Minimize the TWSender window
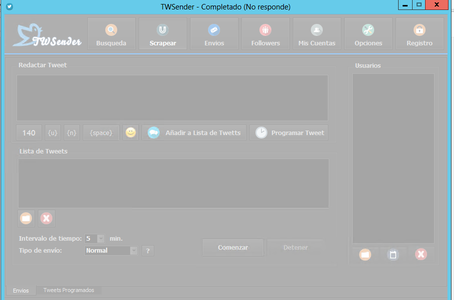This screenshot has height=300, width=454. (x=405, y=5)
